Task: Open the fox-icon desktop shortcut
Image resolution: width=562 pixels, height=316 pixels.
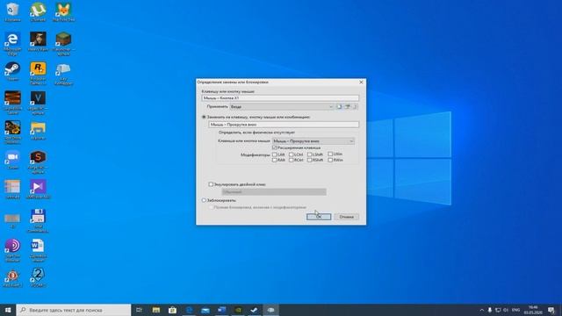Action: [x=63, y=11]
